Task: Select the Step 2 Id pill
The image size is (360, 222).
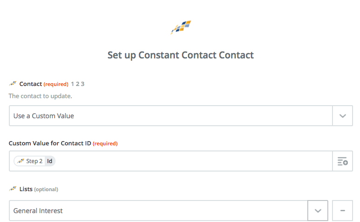Action: click(x=35, y=161)
